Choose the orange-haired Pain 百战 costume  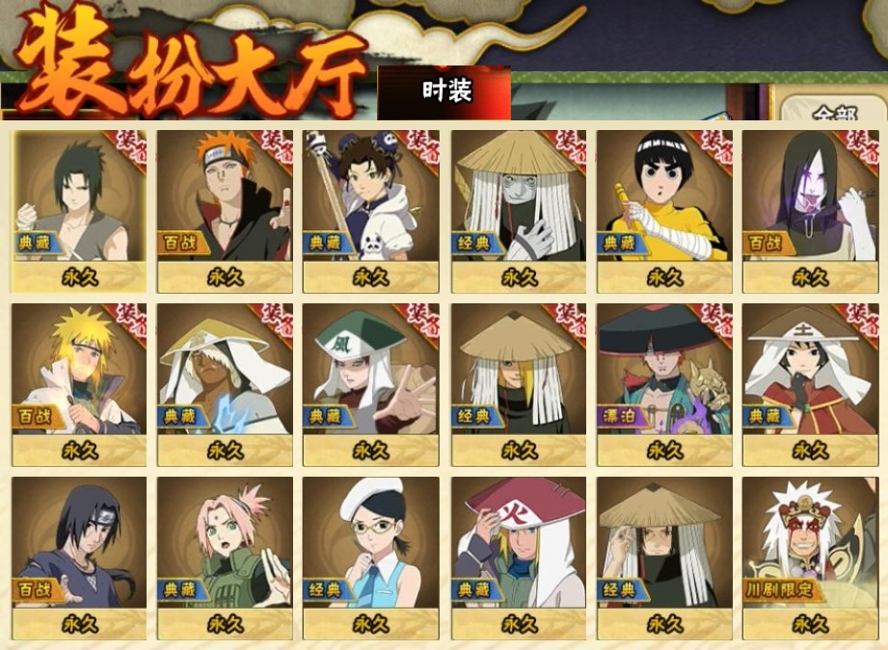pyautogui.click(x=225, y=212)
